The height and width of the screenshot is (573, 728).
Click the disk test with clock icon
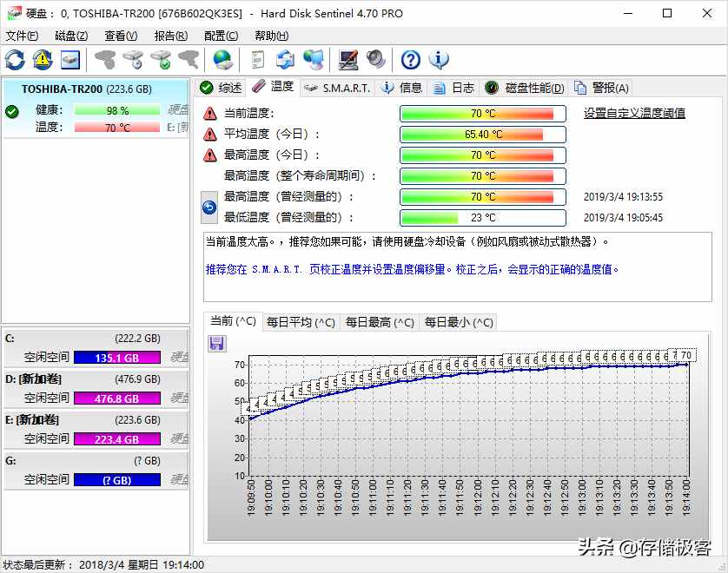coord(133,60)
